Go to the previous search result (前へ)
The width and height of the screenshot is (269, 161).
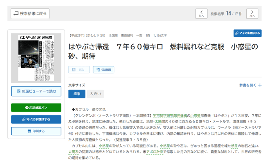tap(201, 14)
